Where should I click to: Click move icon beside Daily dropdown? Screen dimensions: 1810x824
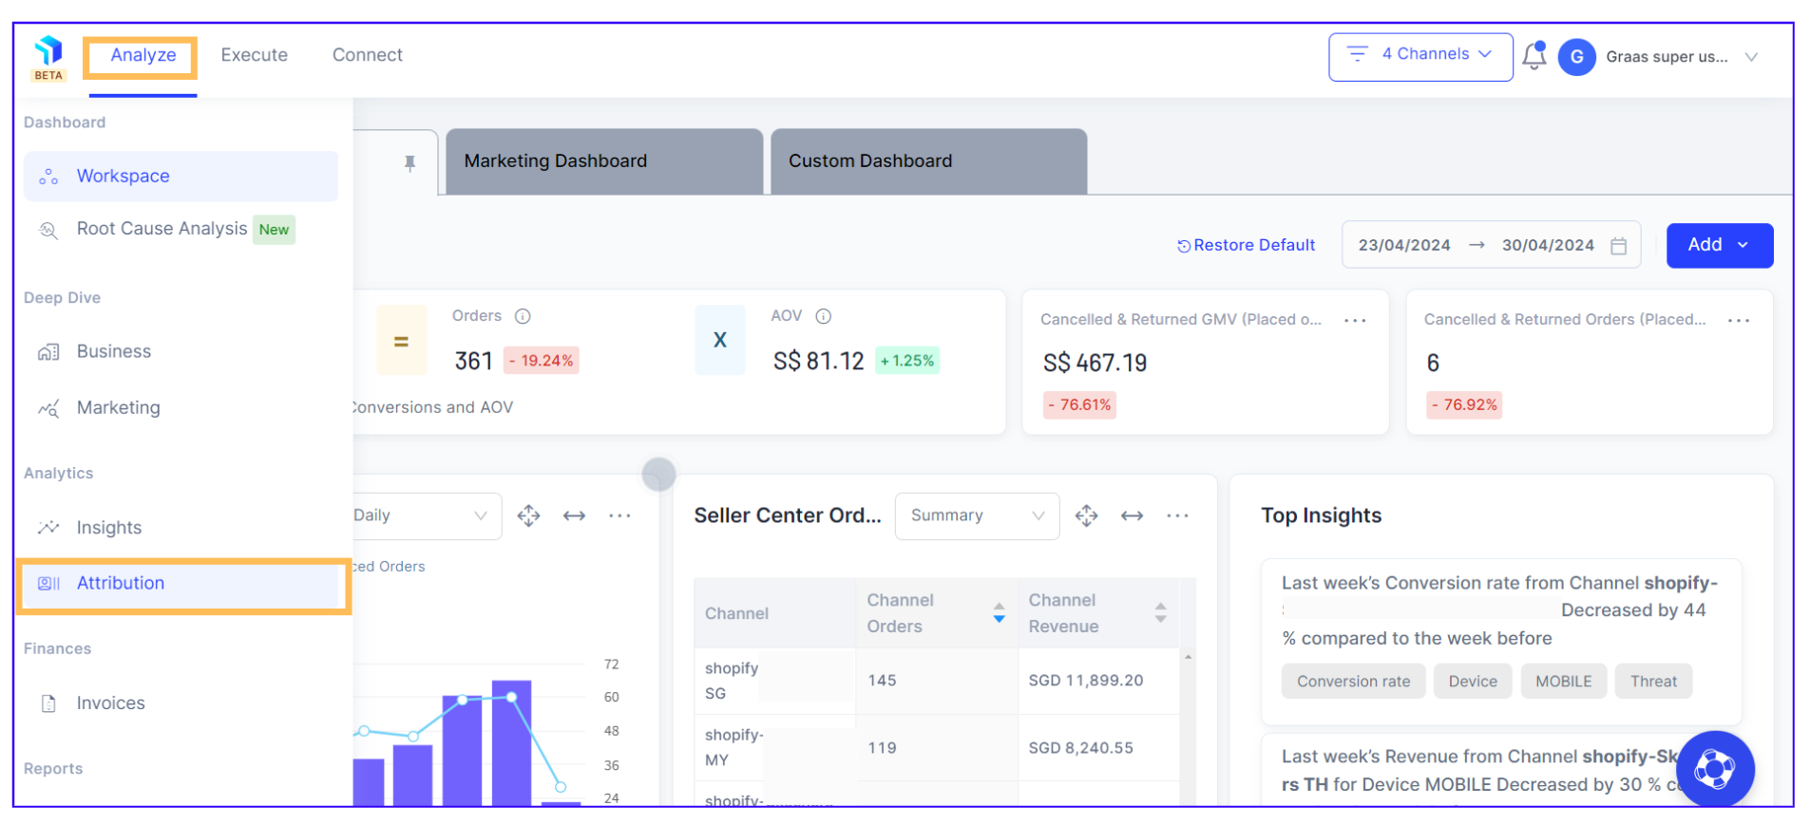coord(528,515)
